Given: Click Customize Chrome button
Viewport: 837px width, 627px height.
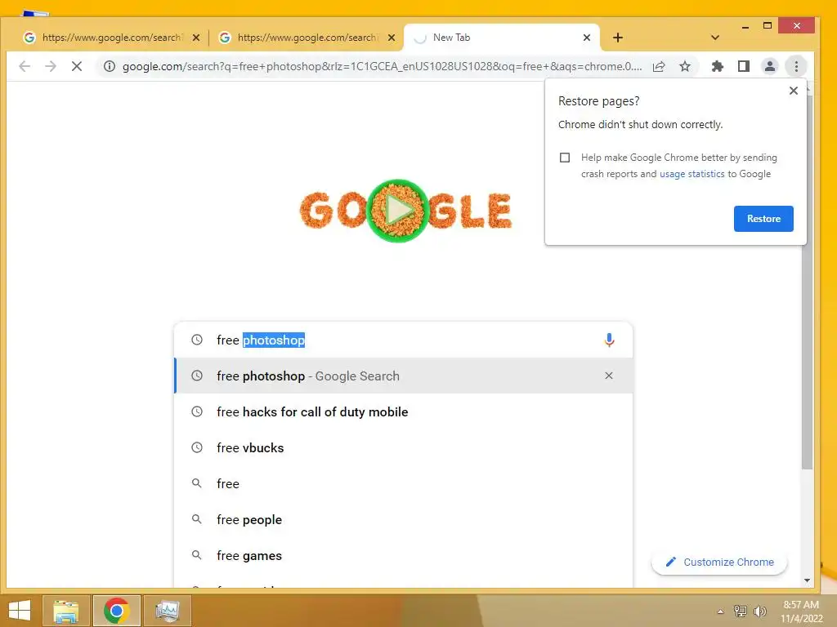Looking at the screenshot, I should tap(719, 562).
